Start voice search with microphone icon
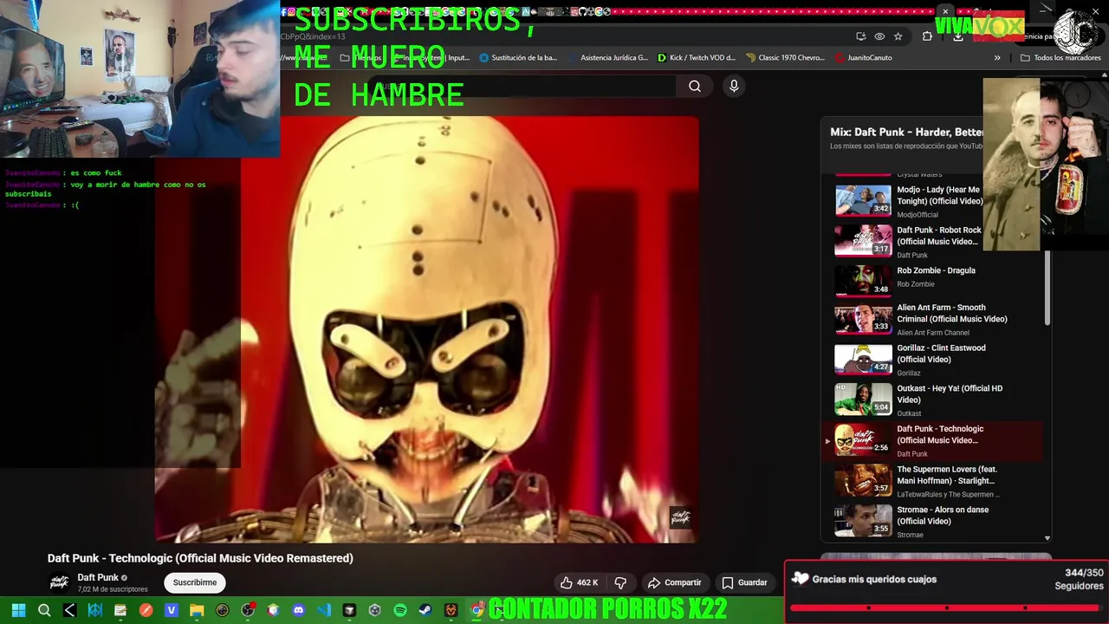 tap(734, 86)
